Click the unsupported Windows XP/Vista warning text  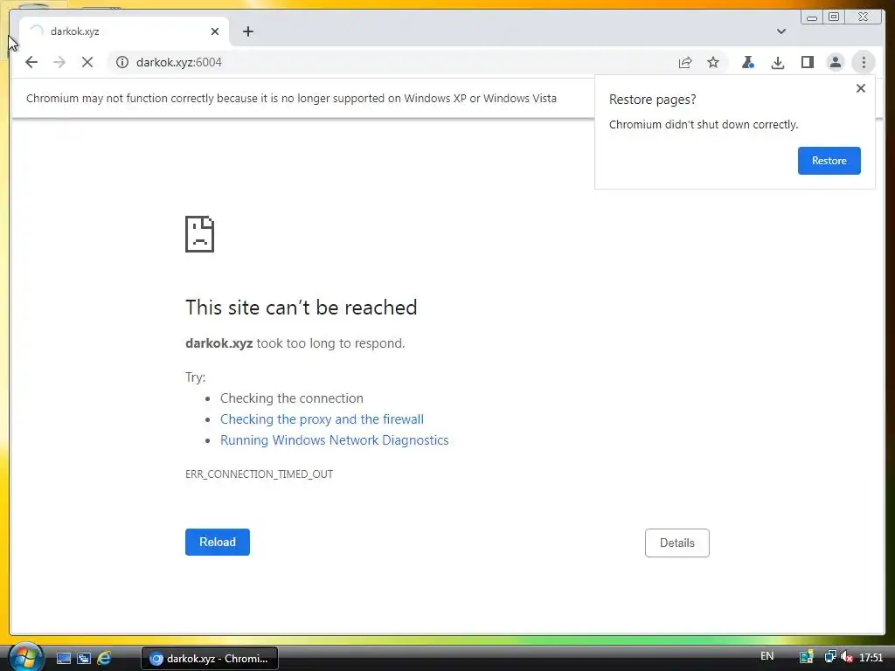(291, 98)
